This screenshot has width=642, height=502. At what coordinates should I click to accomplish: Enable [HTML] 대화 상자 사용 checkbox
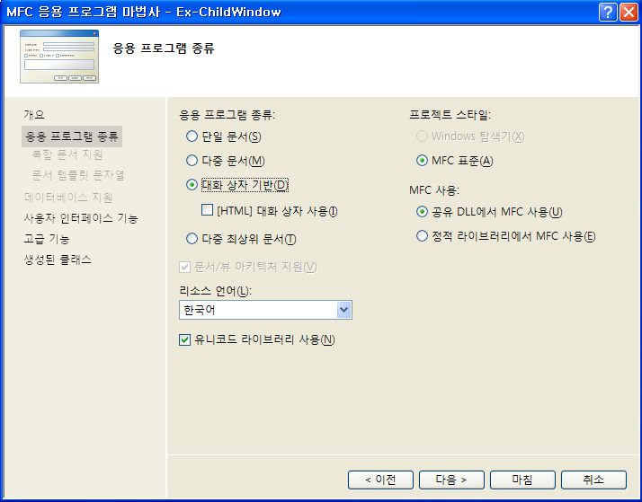click(x=207, y=210)
